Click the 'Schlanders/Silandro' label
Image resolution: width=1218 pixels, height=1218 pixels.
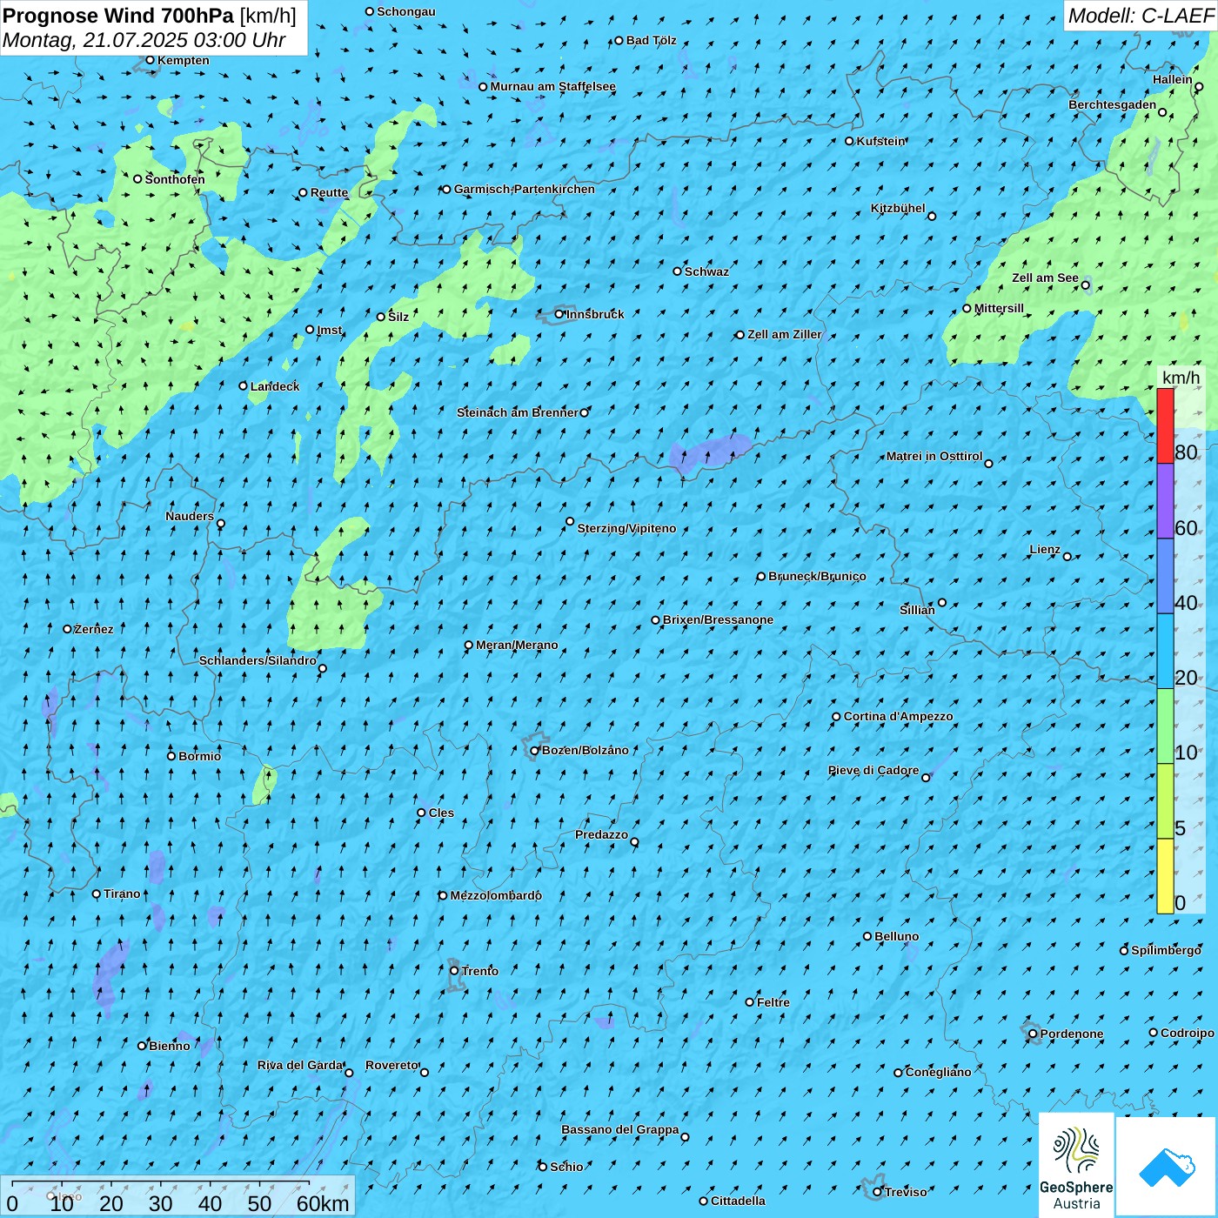pos(258,660)
